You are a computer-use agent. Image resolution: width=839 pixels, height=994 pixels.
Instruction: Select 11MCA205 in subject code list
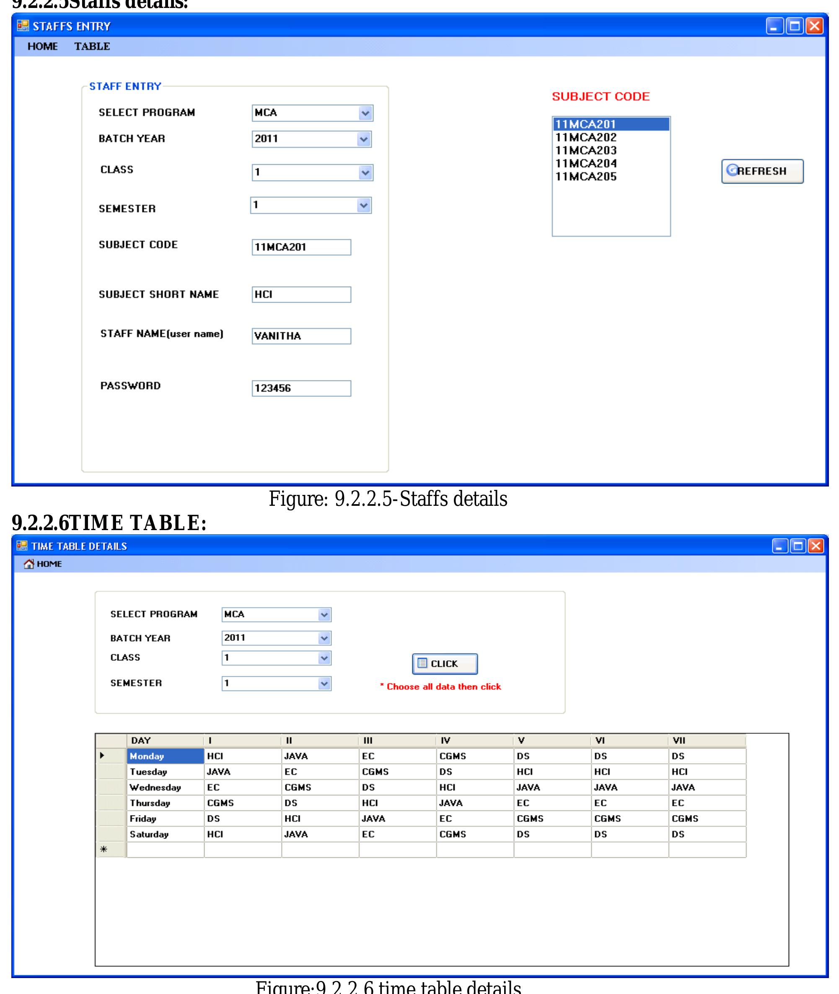(611, 176)
